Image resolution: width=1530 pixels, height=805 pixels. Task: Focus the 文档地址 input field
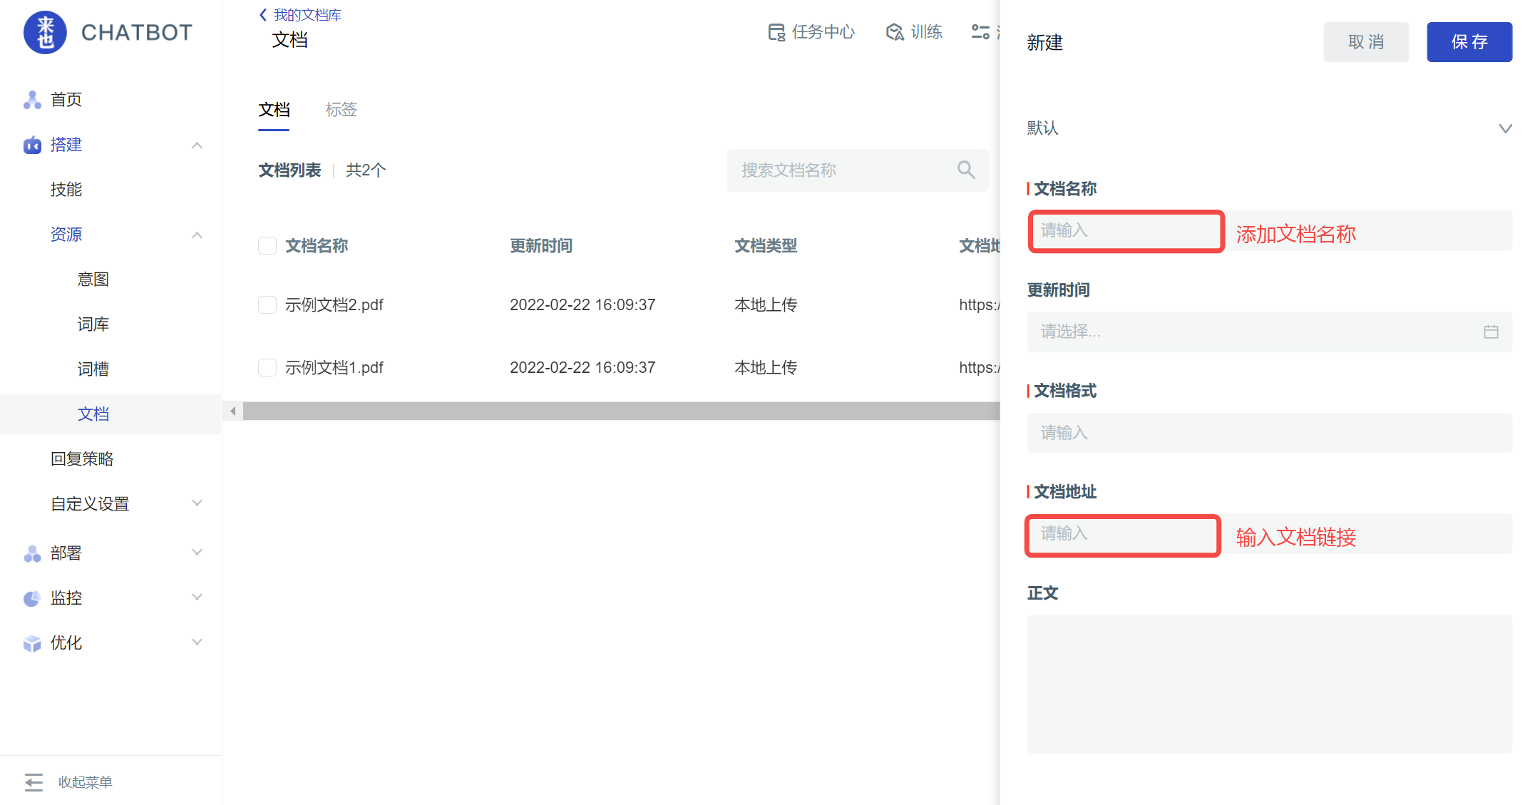coord(1269,534)
